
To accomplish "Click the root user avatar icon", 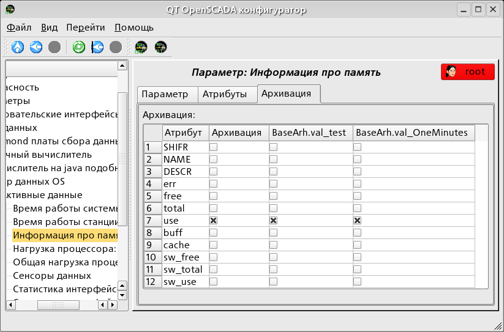I will [x=452, y=72].
